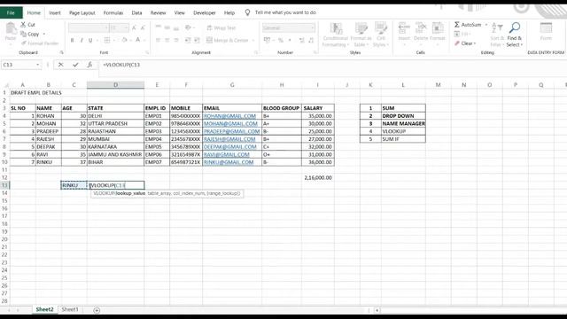567x319 pixels.
Task: Switch to the Review tab
Action: 158,12
